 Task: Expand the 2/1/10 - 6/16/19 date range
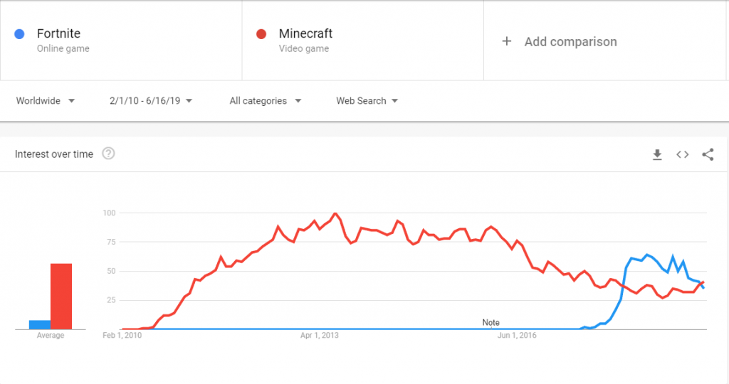click(151, 101)
